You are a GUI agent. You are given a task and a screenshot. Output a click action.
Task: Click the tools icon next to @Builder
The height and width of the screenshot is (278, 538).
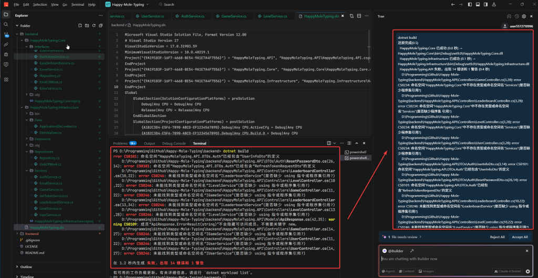click(x=412, y=251)
